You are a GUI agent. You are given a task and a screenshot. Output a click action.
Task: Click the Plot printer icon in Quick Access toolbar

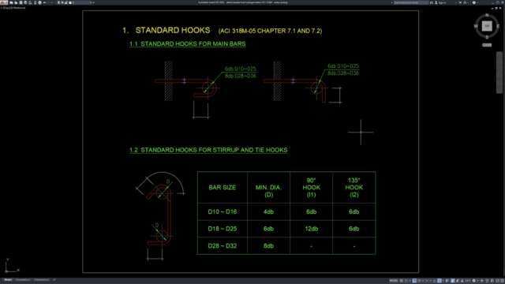(x=40, y=2)
